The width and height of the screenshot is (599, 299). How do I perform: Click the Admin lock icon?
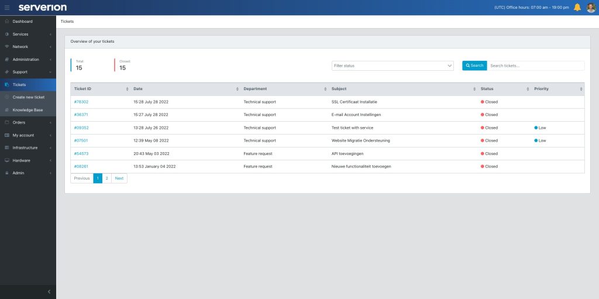click(6, 173)
